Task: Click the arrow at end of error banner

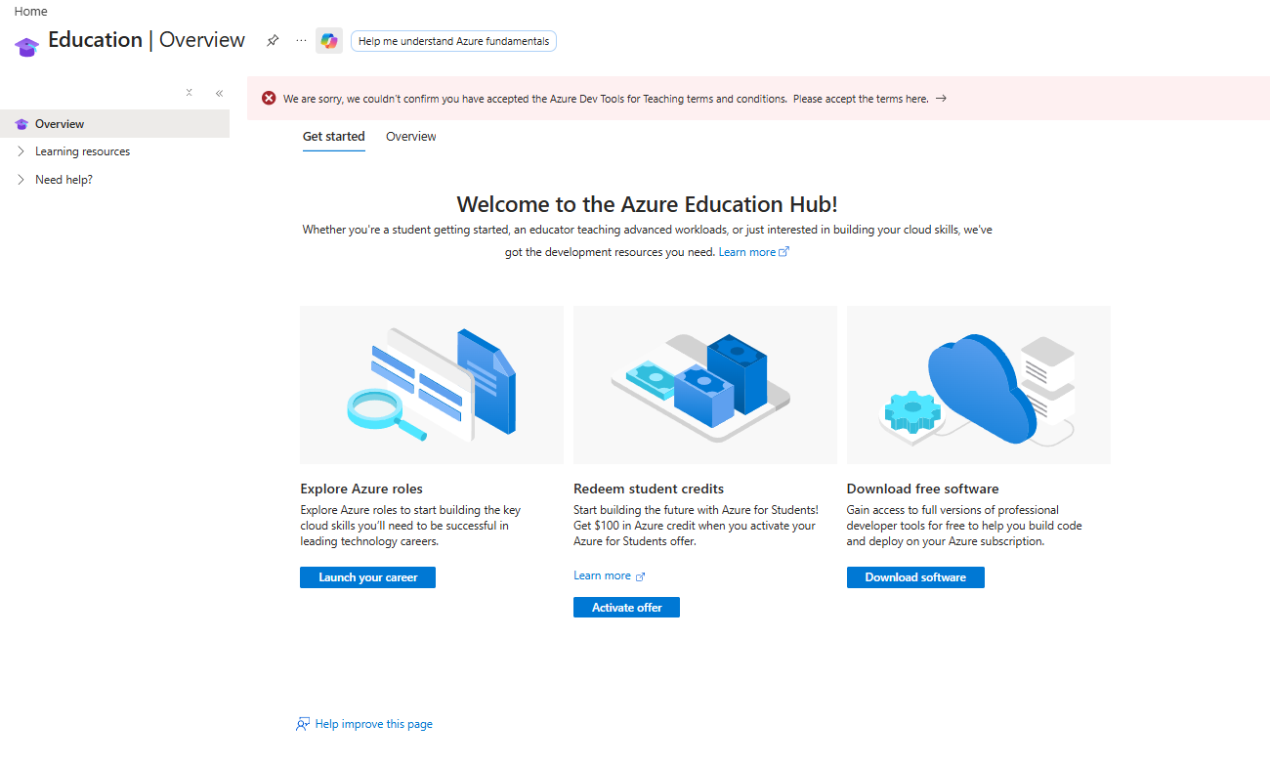Action: 941,99
